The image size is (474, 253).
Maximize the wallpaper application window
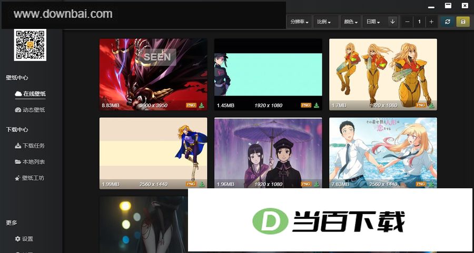[x=448, y=5]
